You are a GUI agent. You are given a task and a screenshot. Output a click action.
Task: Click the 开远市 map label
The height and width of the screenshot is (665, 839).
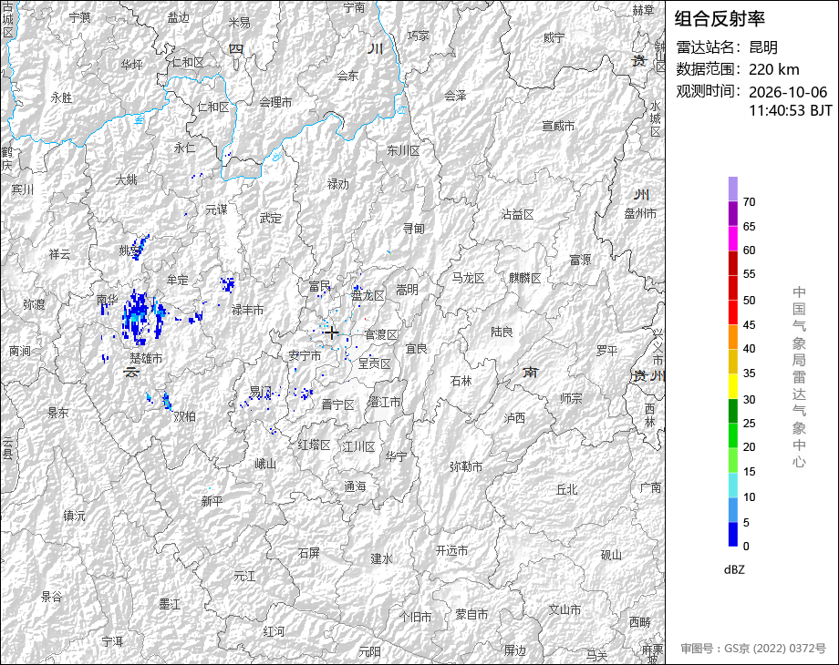(451, 550)
